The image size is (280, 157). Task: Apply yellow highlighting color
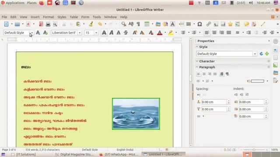click(171, 33)
